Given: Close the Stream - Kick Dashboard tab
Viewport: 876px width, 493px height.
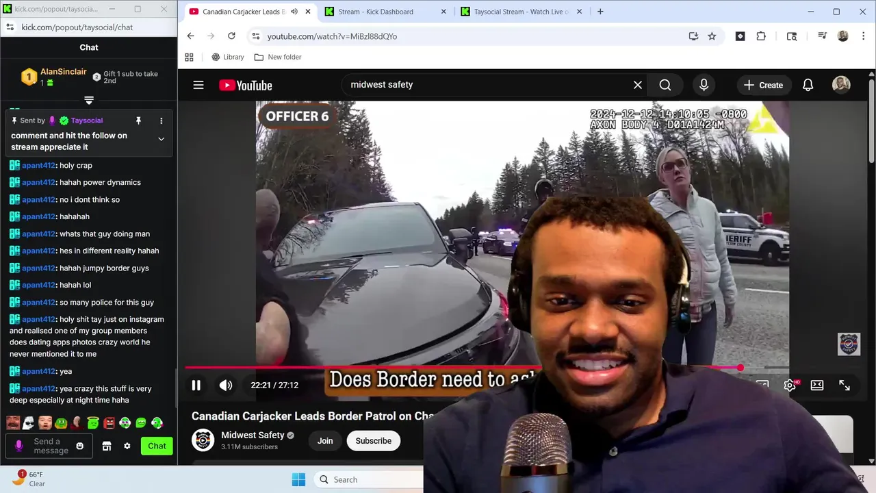Looking at the screenshot, I should point(443,12).
